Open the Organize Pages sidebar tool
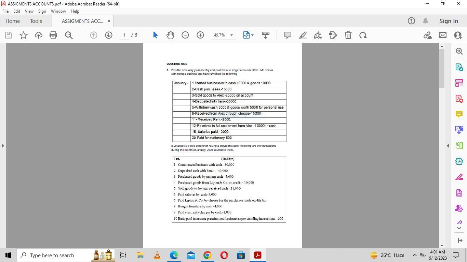467x262 pixels. 459,82
